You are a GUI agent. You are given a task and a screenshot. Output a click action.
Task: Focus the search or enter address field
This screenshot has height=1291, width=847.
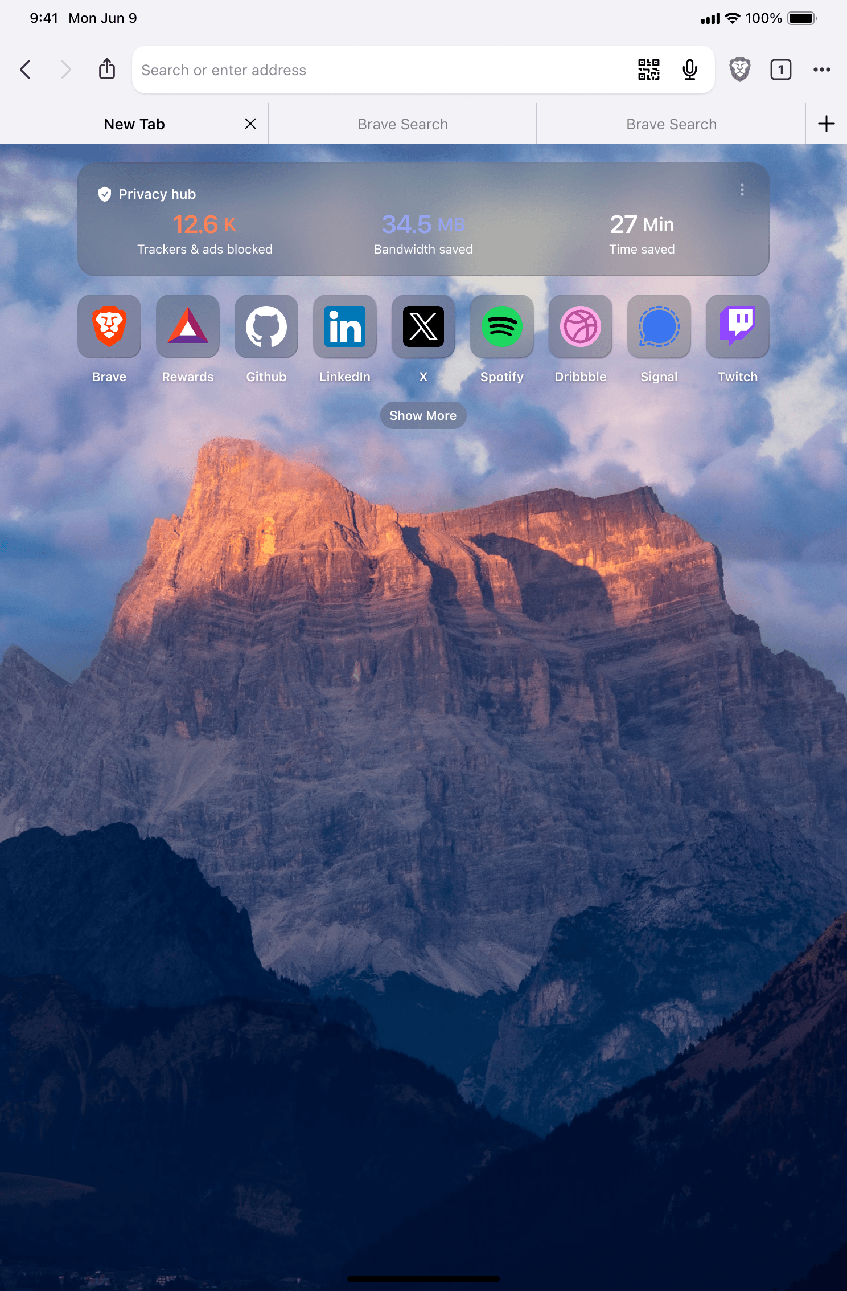381,70
